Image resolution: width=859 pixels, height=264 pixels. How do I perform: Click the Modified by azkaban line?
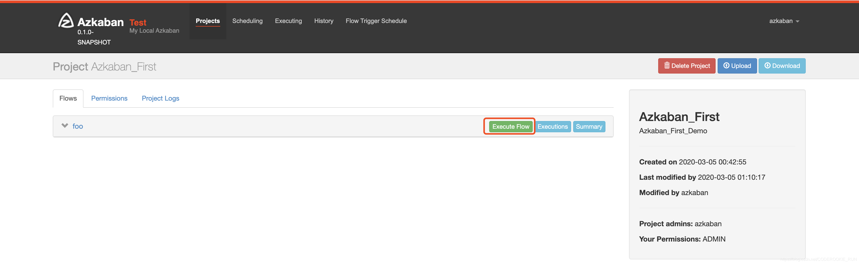pos(674,193)
